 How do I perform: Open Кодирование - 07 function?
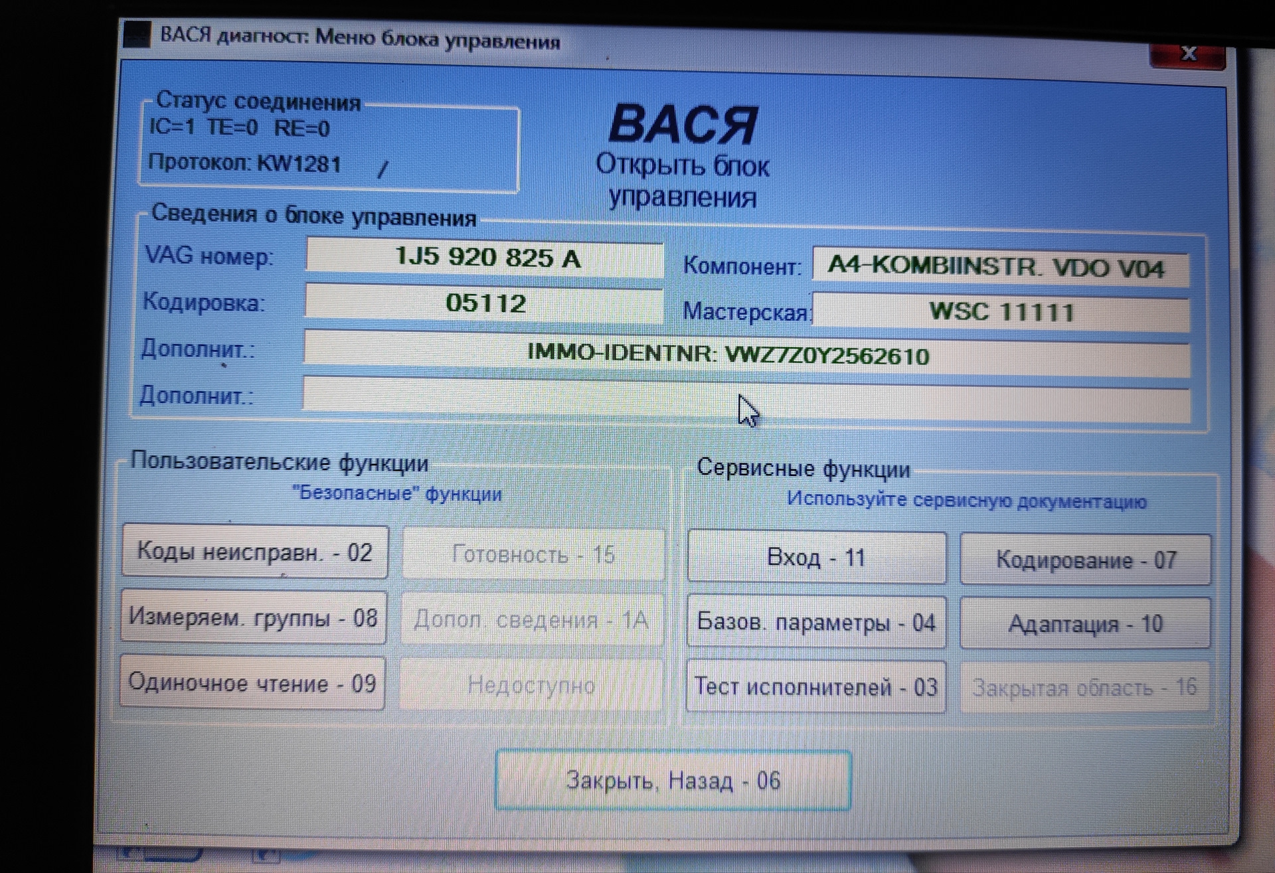[x=1085, y=560]
